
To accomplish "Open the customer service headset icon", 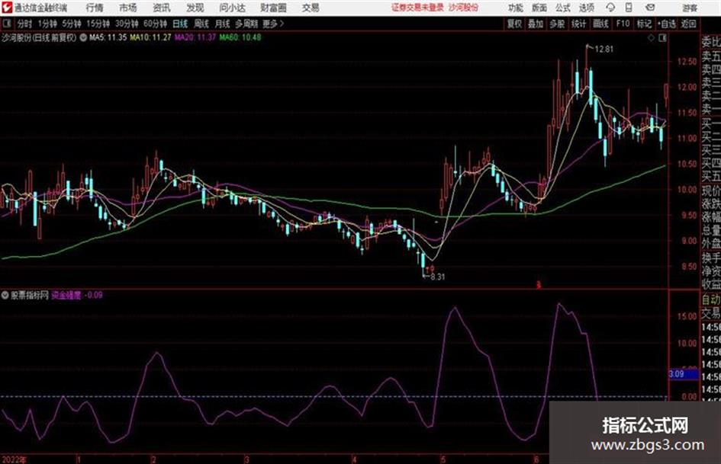I will (610, 8).
